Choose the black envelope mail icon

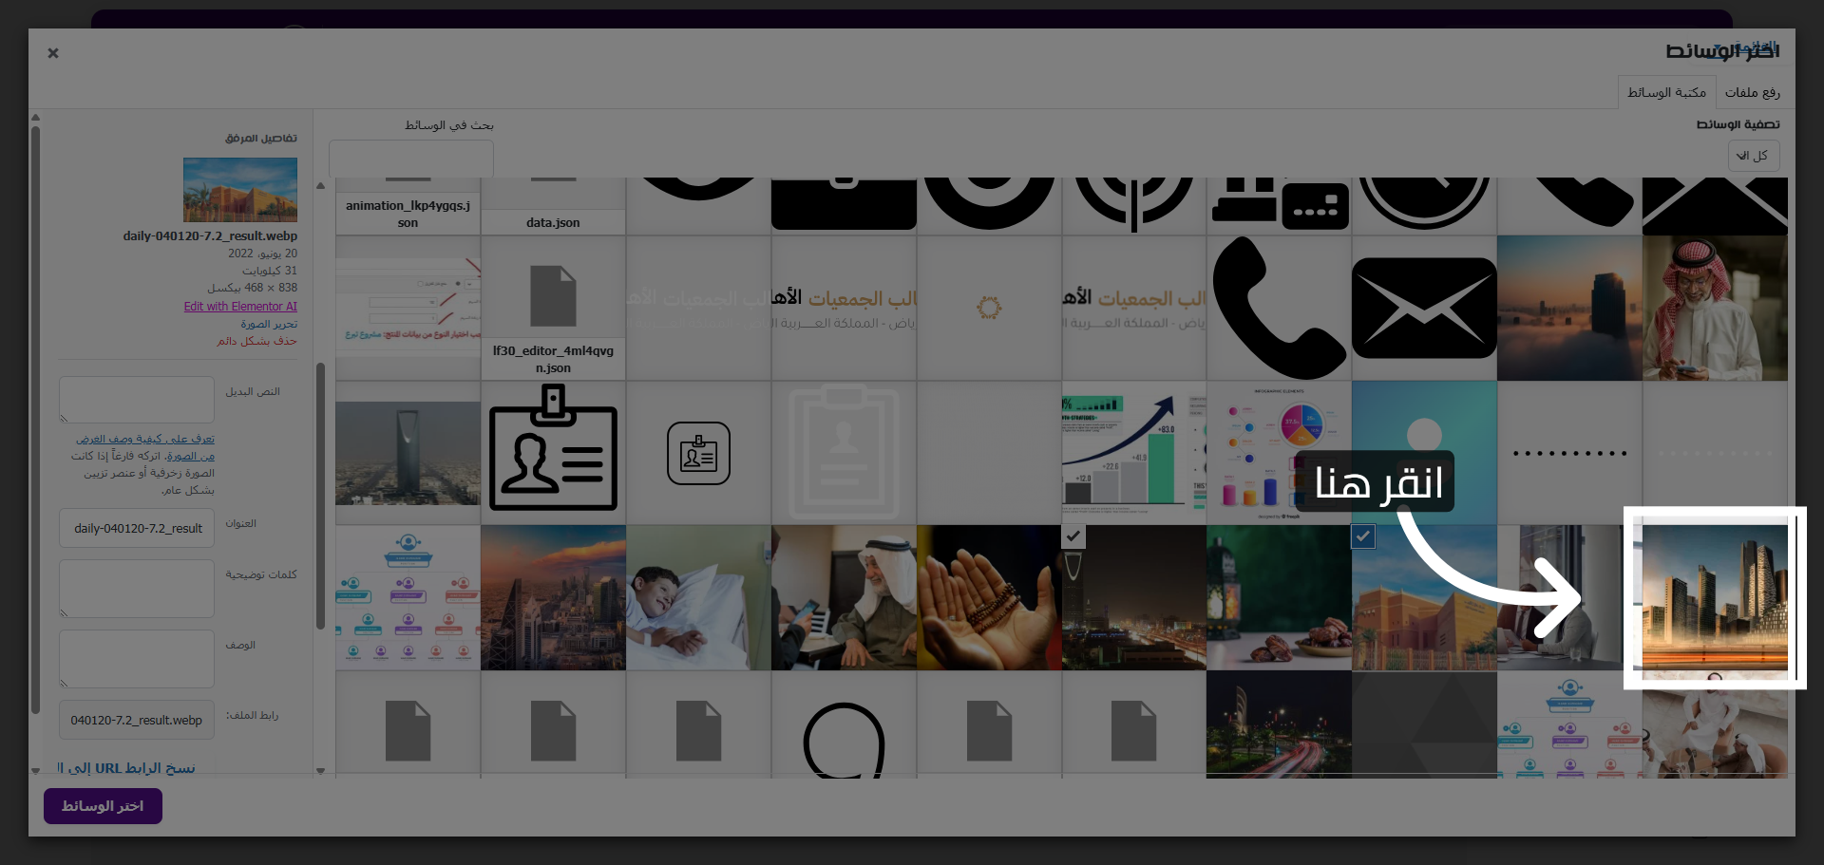(x=1424, y=308)
